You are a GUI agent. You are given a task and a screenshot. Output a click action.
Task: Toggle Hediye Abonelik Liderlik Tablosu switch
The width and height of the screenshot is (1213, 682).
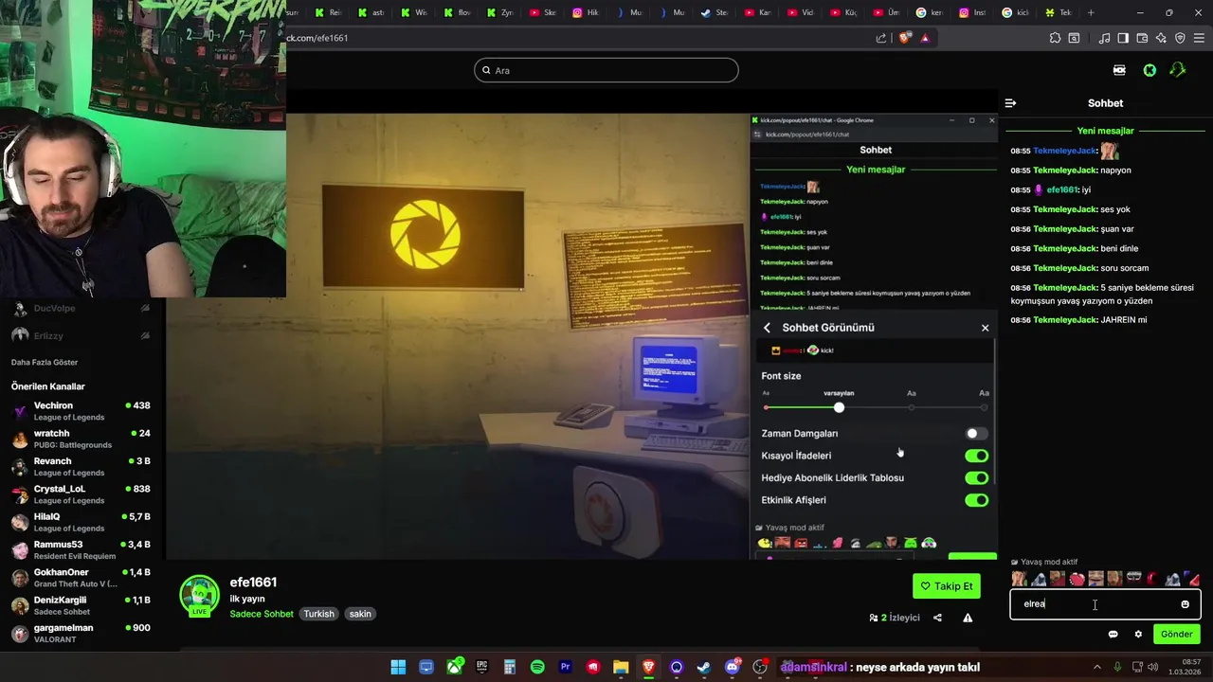[976, 478]
